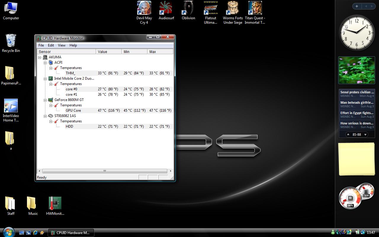Open the File menu
The width and height of the screenshot is (379, 237).
[x=41, y=45]
